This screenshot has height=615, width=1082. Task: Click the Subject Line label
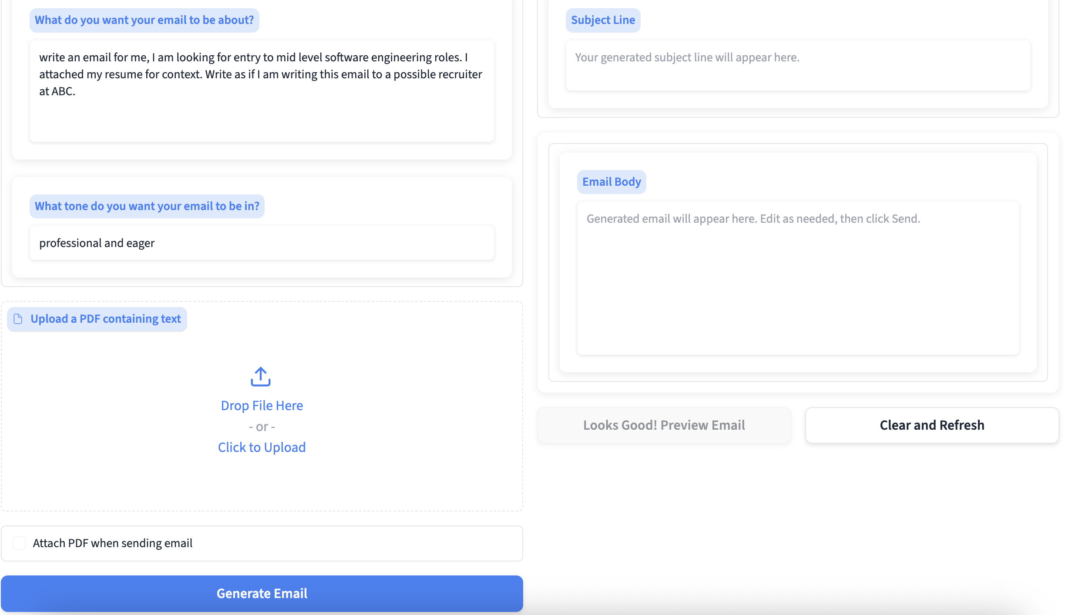click(x=603, y=20)
